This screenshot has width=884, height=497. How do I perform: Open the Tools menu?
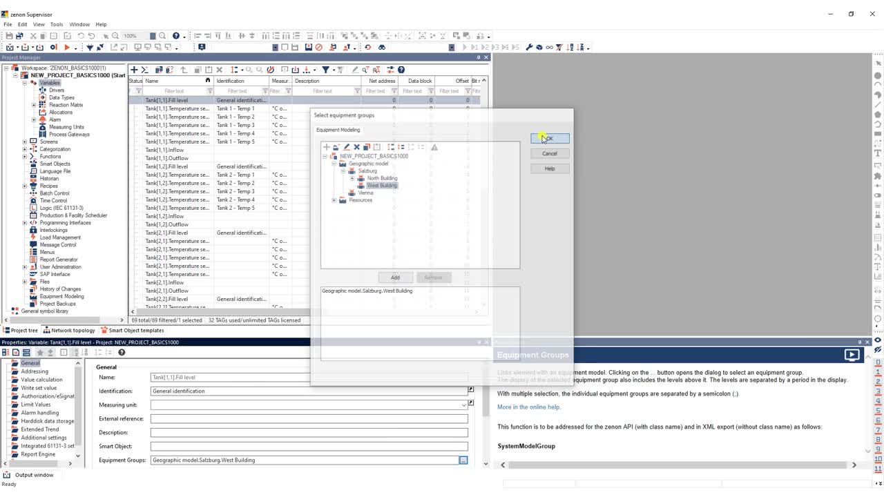[57, 24]
